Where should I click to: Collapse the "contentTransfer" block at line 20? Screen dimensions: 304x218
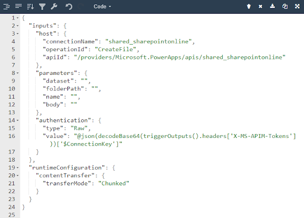coord(18,175)
